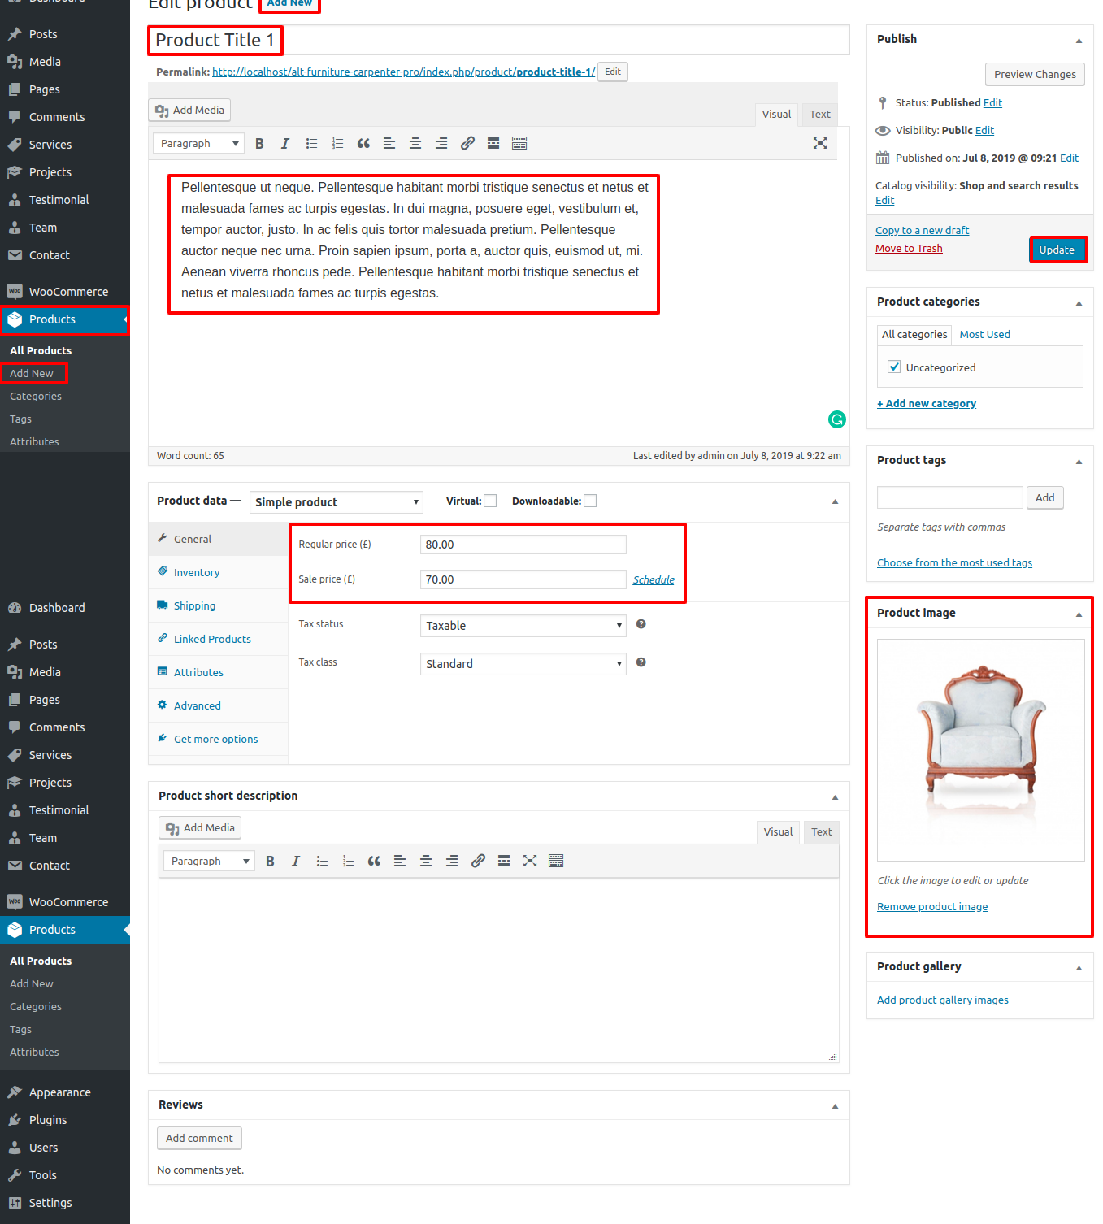The height and width of the screenshot is (1224, 1103).
Task: Collapse the Publish panel
Action: coord(1079,40)
